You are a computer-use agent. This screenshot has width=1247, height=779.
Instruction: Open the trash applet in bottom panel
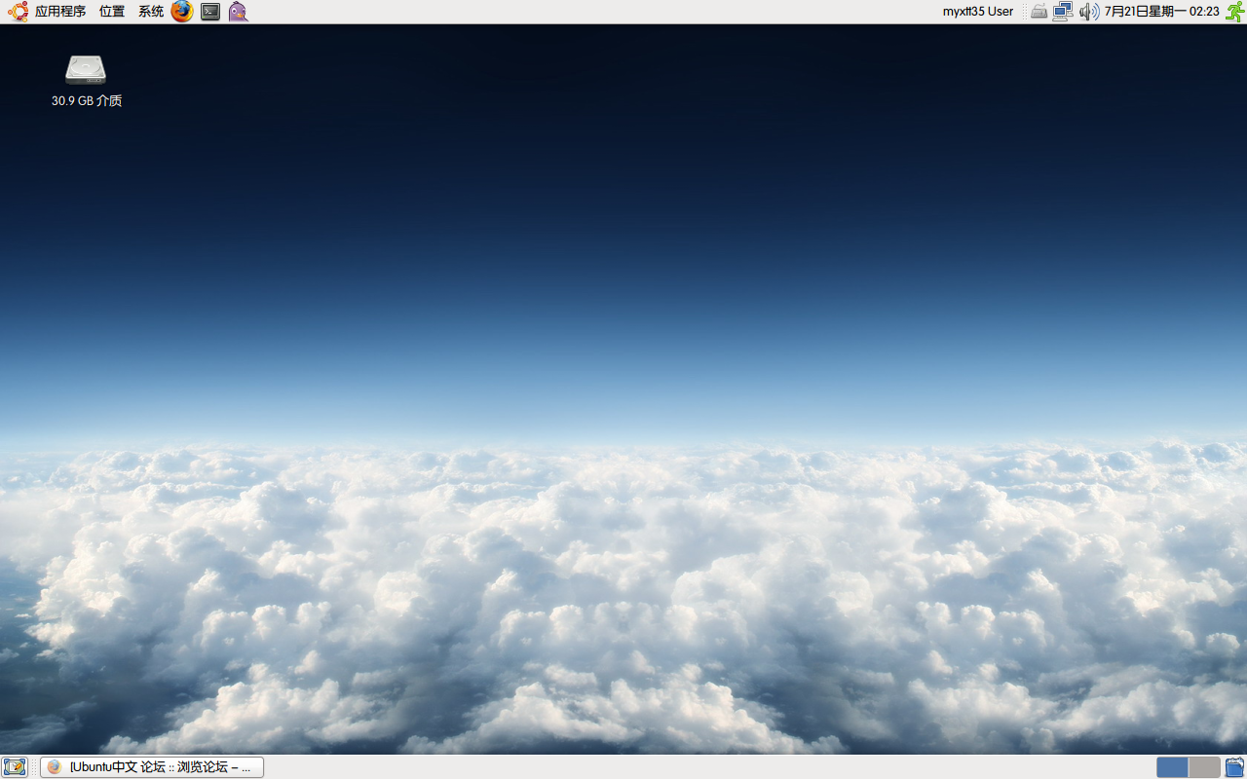click(x=1234, y=767)
